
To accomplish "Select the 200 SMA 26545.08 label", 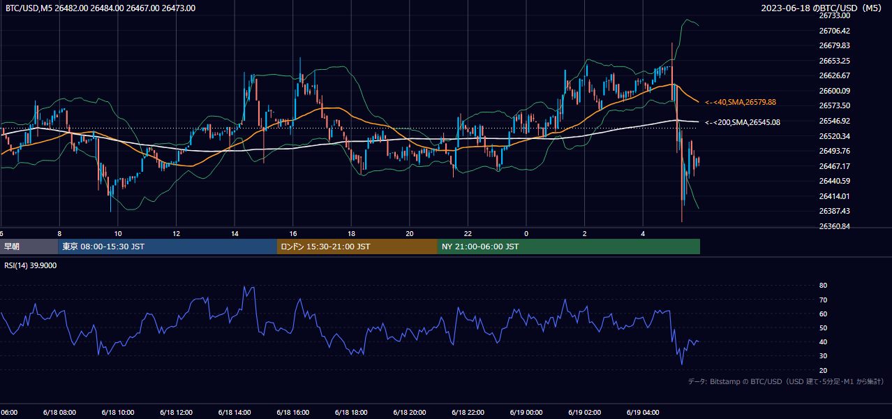I will tap(743, 122).
